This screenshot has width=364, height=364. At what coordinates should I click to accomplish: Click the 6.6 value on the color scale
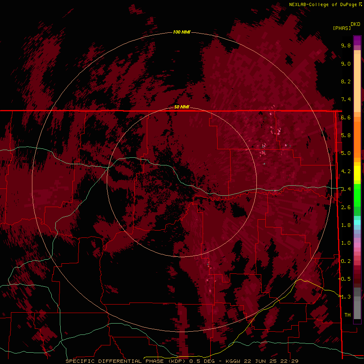346,117
